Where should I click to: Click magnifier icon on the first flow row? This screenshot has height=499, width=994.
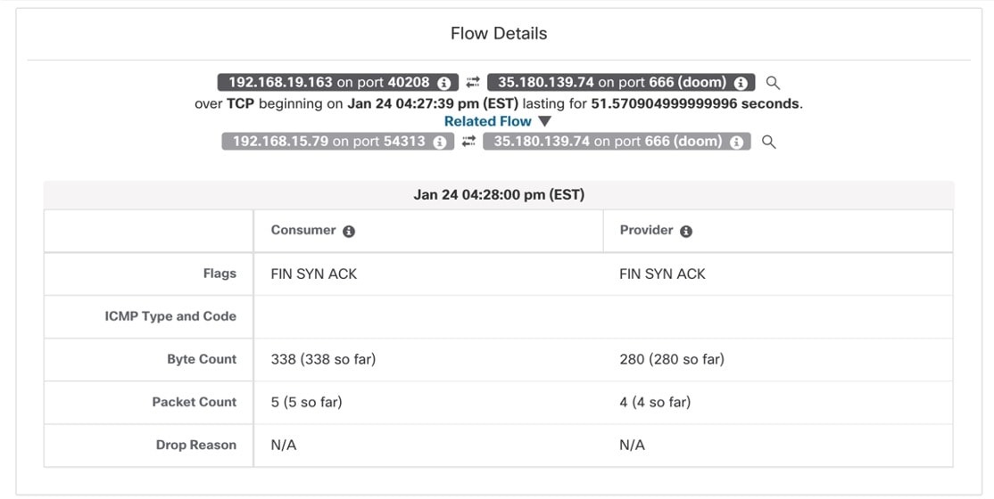click(773, 83)
